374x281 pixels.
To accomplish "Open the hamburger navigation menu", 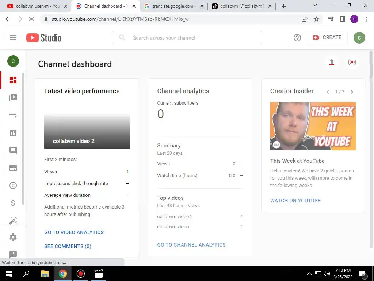I will (13, 38).
